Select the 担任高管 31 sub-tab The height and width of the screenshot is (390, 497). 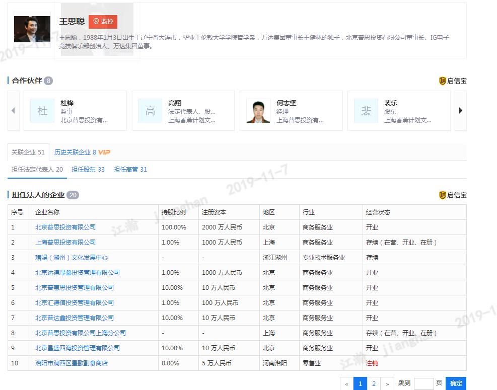pyautogui.click(x=130, y=170)
